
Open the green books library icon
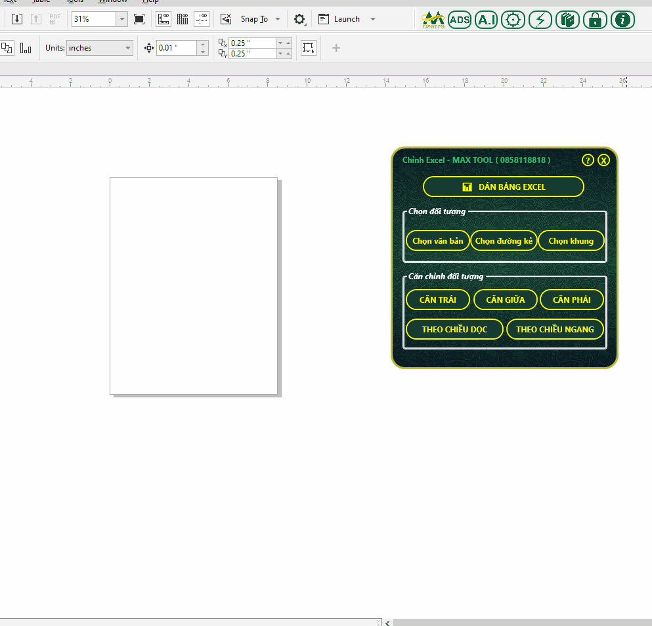[x=567, y=20]
